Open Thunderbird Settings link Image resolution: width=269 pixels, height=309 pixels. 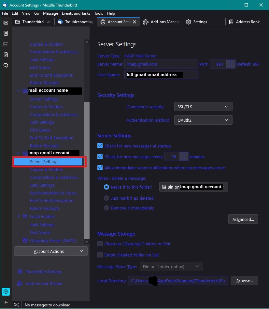[44, 271]
